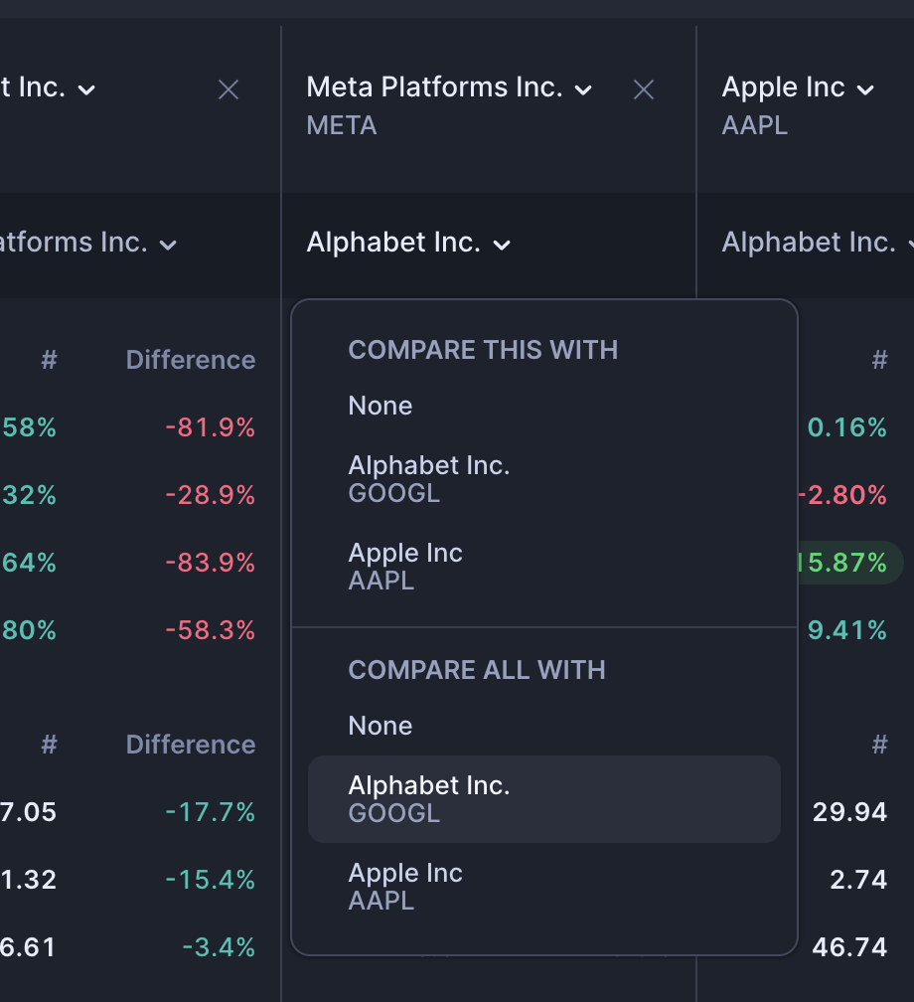Click the -81.9% difference value
Screen dimensions: 914x1002
click(211, 427)
